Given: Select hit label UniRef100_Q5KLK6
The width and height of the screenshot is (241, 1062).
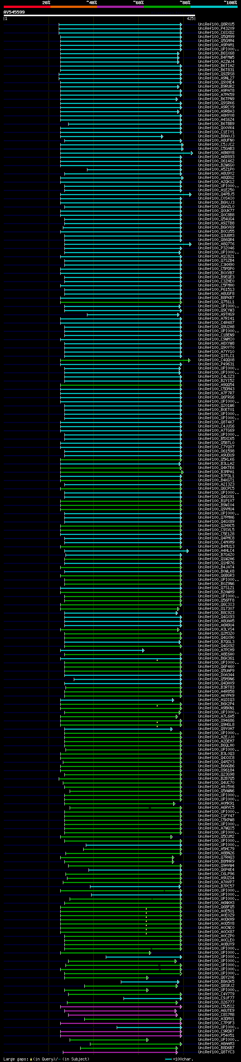Looking at the screenshot, I should (216, 459).
